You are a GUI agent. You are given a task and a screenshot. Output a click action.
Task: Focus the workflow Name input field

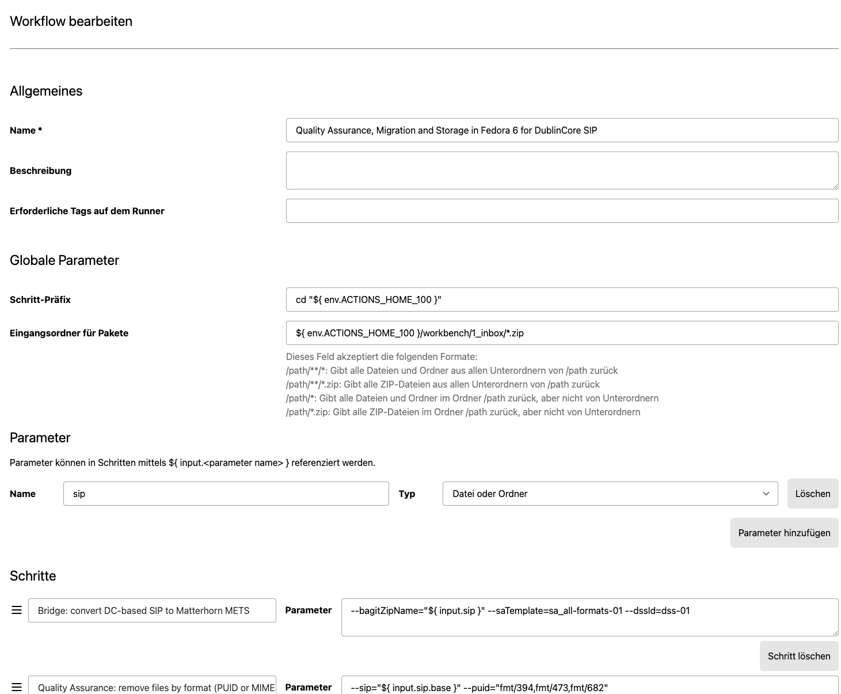point(562,130)
